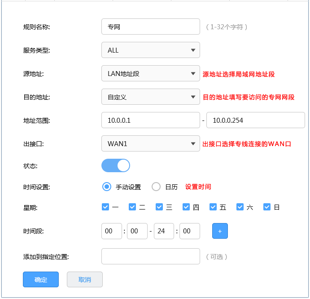Uncheck the 四 weekday checkbox

coord(186,207)
